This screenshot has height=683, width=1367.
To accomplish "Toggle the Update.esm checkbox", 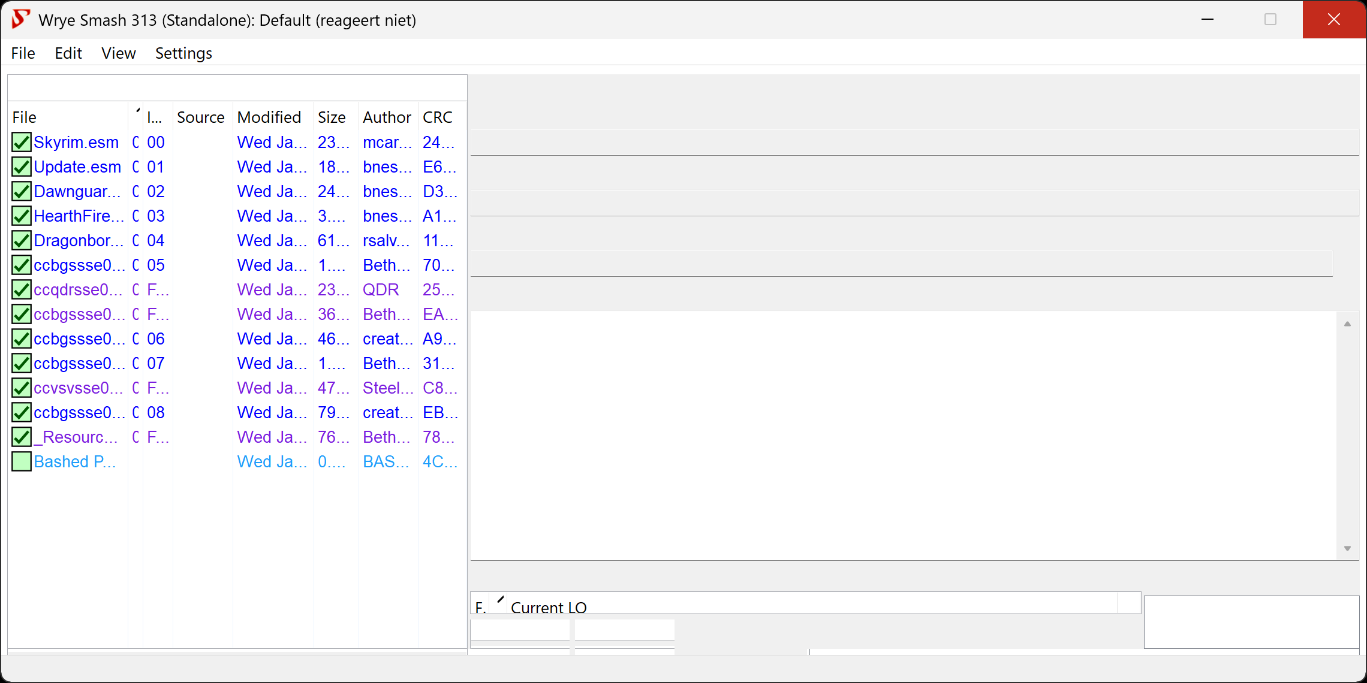I will (22, 167).
